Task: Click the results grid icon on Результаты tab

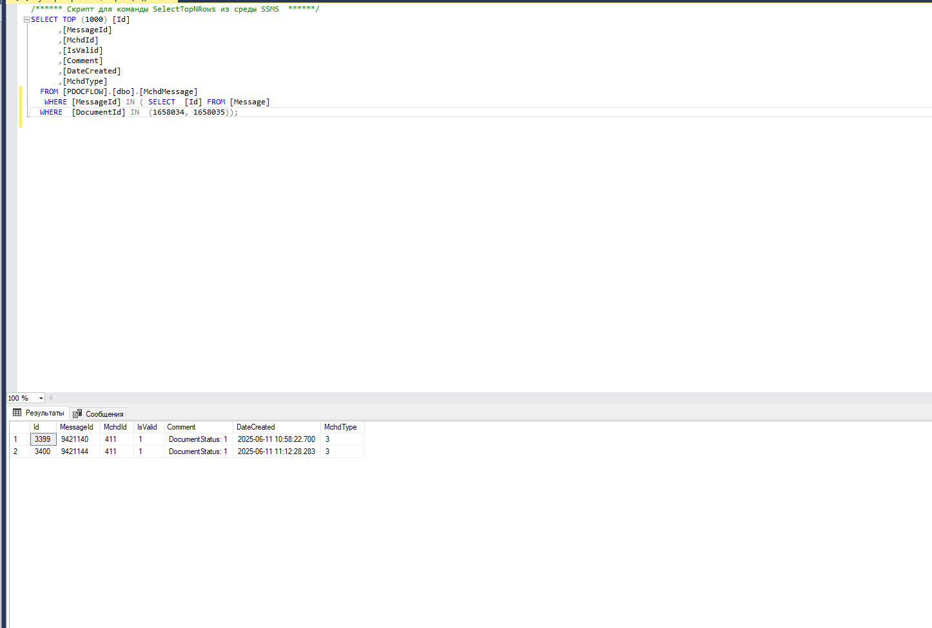Action: [17, 413]
